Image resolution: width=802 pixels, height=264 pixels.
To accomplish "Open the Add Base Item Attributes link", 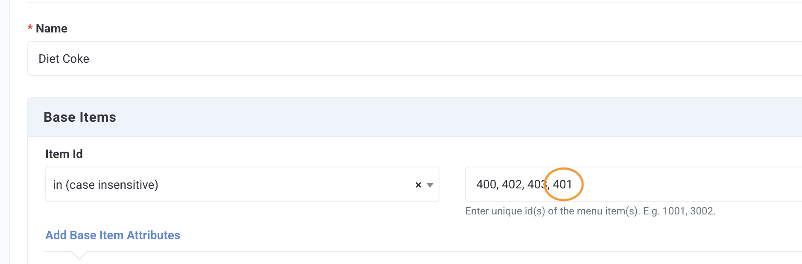I will click(113, 235).
